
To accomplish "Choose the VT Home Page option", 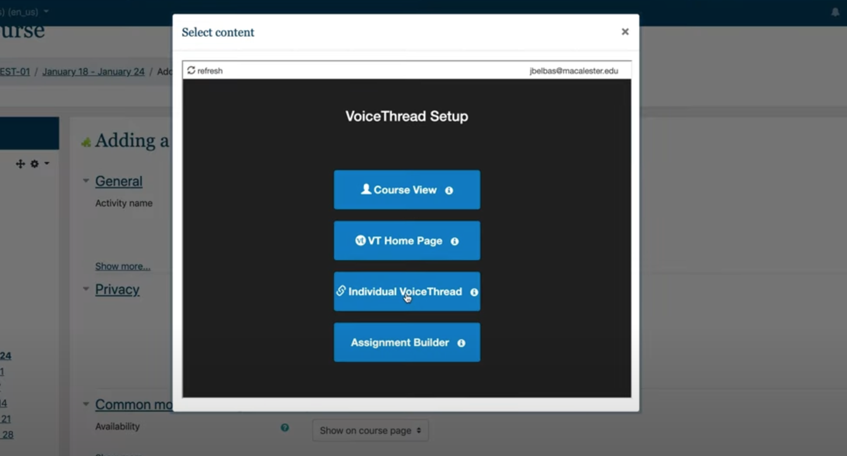I will click(x=407, y=241).
